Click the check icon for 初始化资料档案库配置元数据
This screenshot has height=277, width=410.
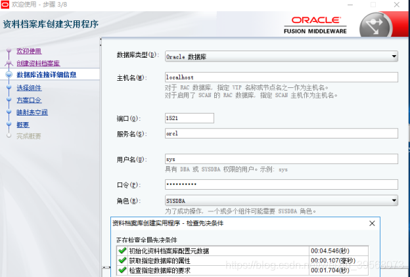(x=122, y=251)
